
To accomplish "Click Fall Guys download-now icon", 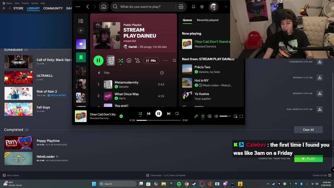I will click(x=320, y=109).
